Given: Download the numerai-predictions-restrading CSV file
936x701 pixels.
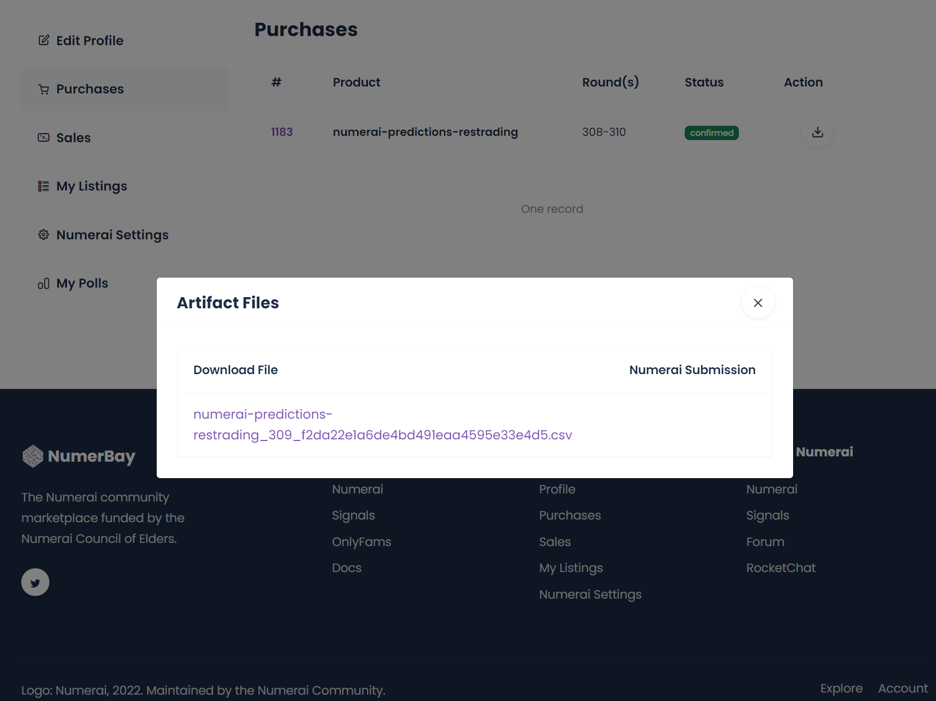Looking at the screenshot, I should [x=382, y=425].
